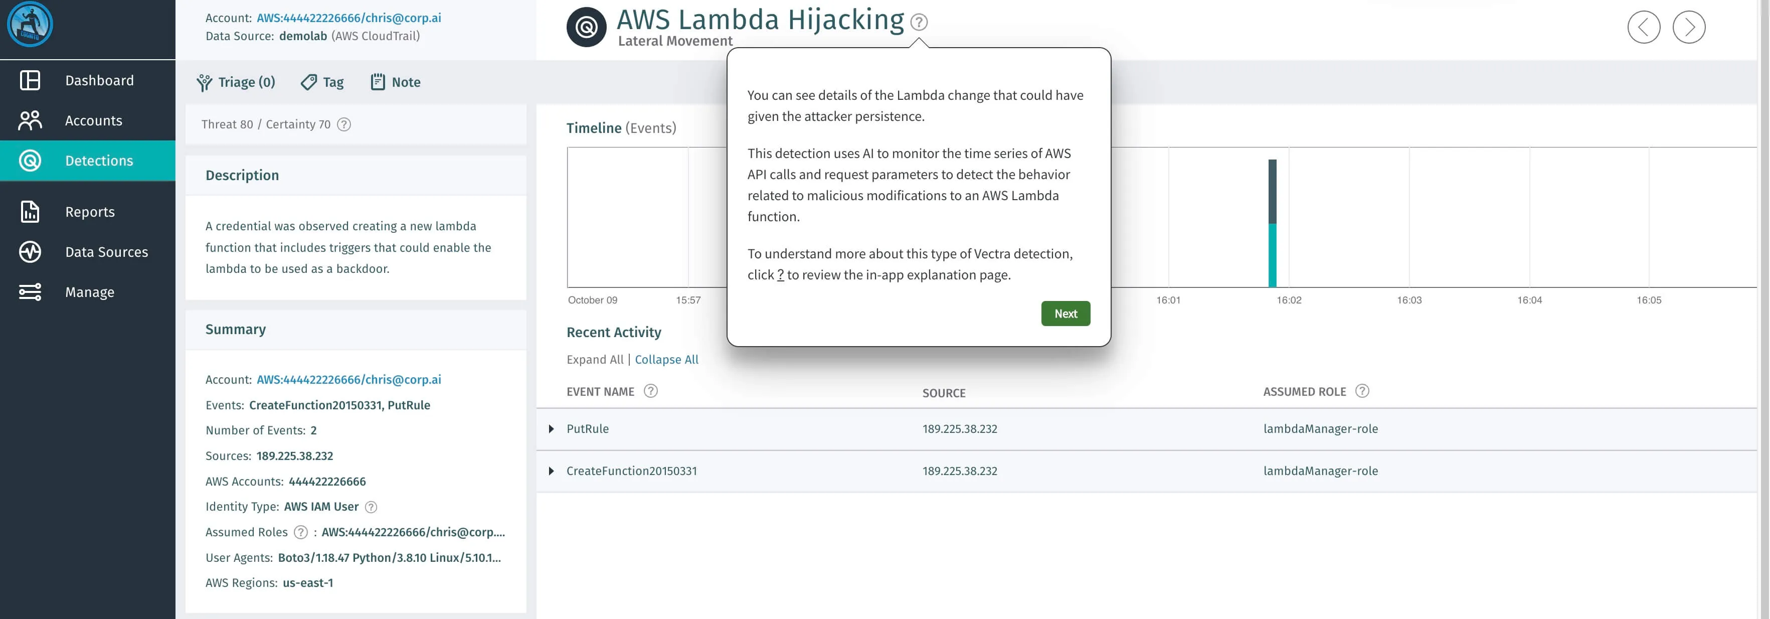Screen dimensions: 1770x619
Task: Click the us-east-1 region value
Action: [x=308, y=583]
